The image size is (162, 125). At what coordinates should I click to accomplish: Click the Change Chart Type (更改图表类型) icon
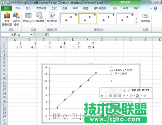7,15
